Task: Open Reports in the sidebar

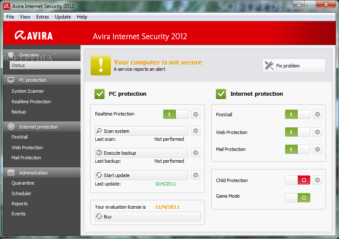Action: 19,204
